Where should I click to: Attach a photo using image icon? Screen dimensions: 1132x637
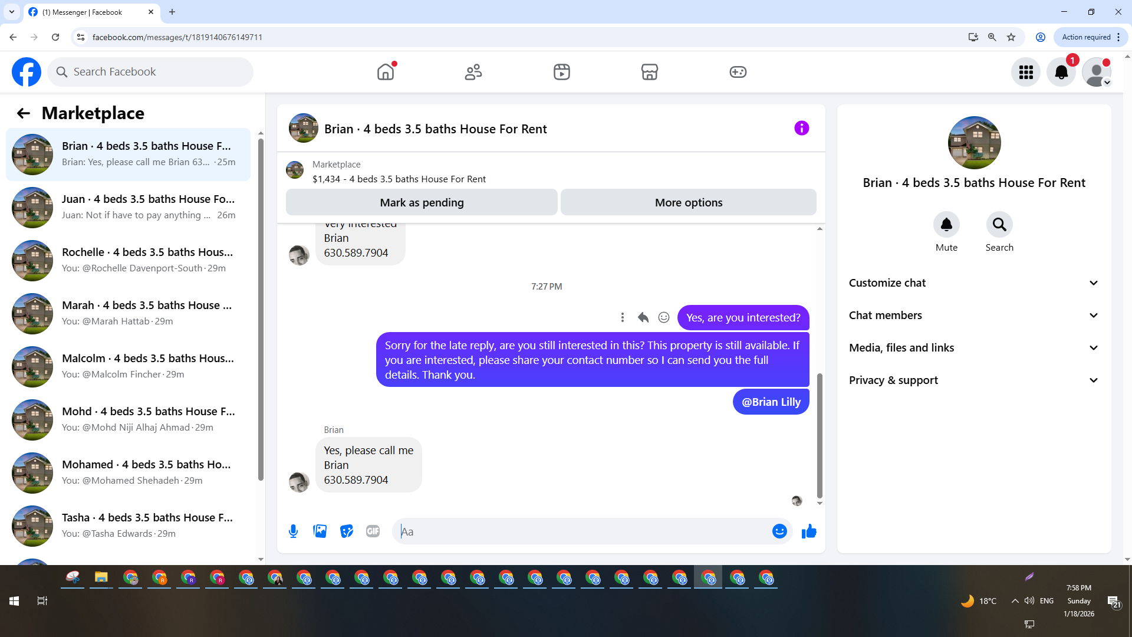[320, 531]
